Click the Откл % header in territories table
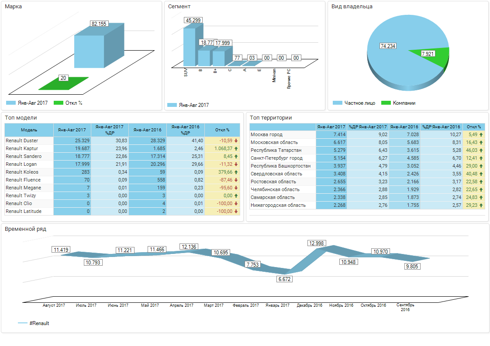The height and width of the screenshot is (346, 490). click(474, 127)
